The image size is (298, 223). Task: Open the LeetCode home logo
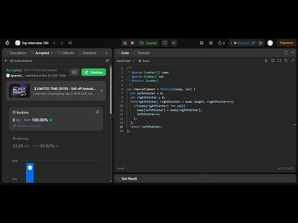point(7,43)
